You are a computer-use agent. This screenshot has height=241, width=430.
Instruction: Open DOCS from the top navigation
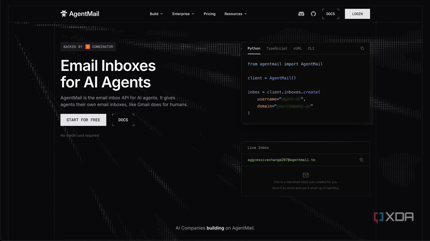pyautogui.click(x=331, y=14)
